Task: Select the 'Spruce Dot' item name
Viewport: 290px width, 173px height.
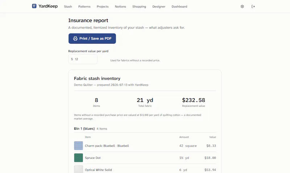Action: (x=93, y=158)
